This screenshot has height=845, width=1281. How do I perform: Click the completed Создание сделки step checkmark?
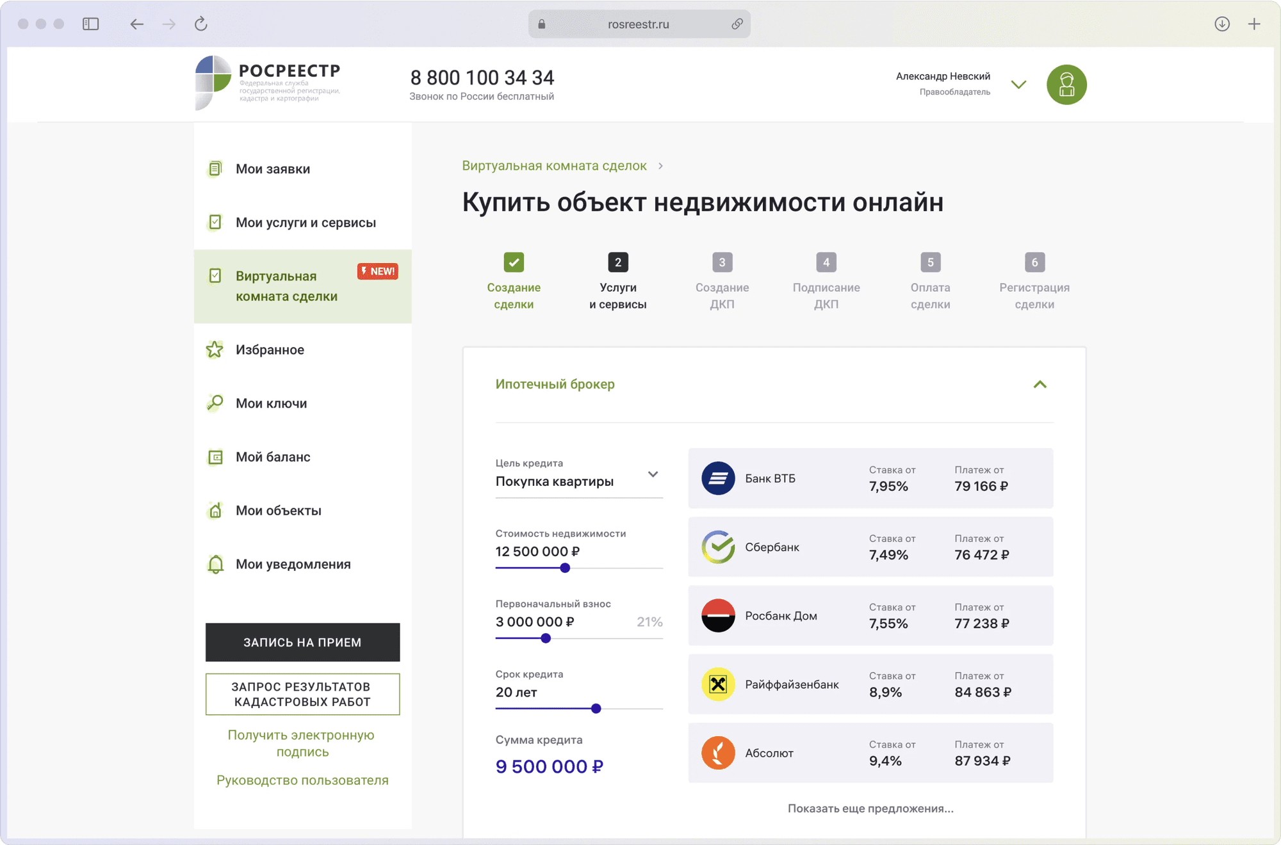coord(514,262)
